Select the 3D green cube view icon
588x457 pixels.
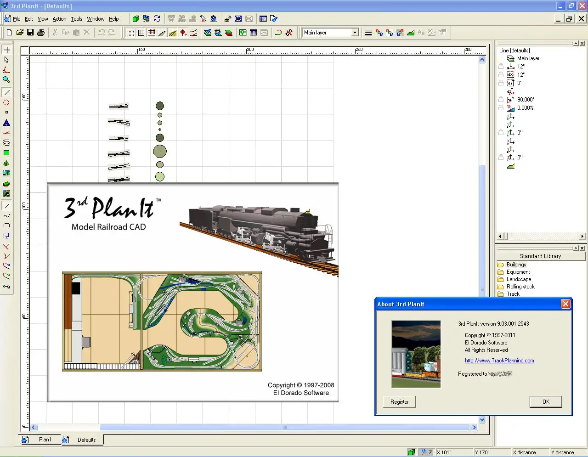pyautogui.click(x=136, y=19)
